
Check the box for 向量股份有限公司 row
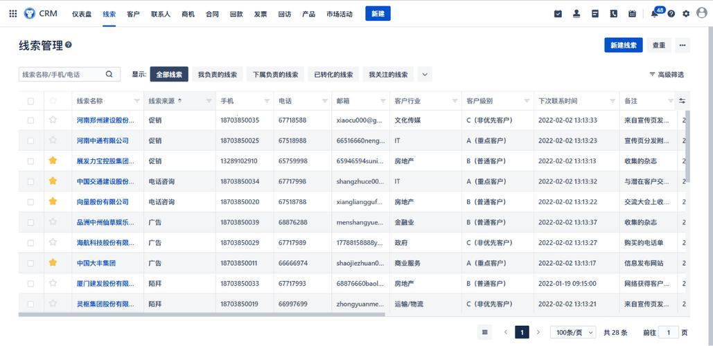[30, 202]
